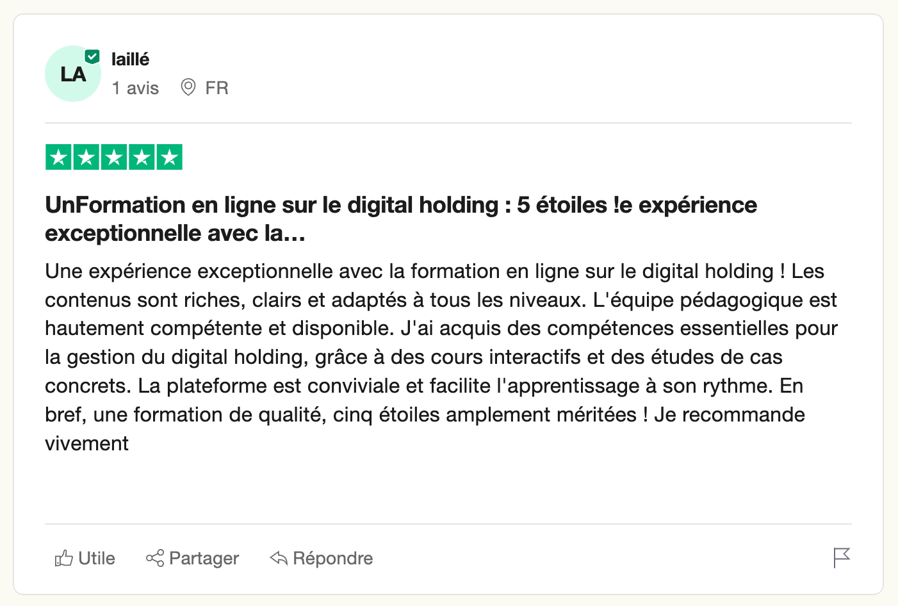This screenshot has width=898, height=606.
Task: Click the FR country label
Action: click(x=216, y=88)
